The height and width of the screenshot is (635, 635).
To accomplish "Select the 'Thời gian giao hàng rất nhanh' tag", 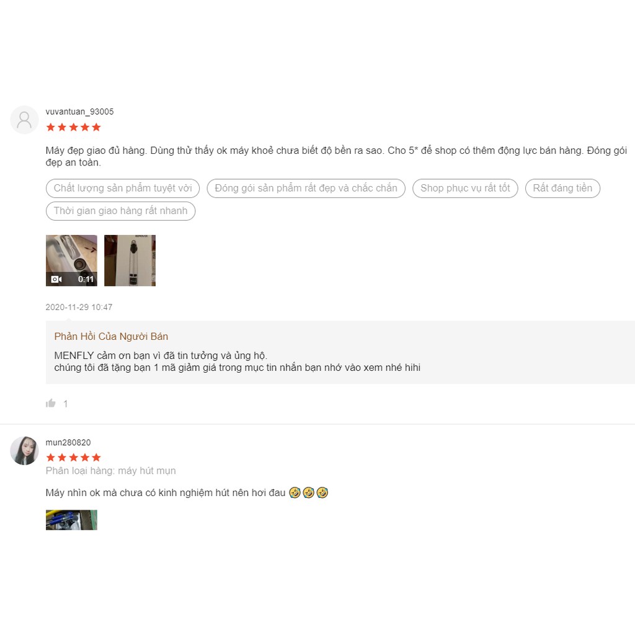I will (x=121, y=211).
